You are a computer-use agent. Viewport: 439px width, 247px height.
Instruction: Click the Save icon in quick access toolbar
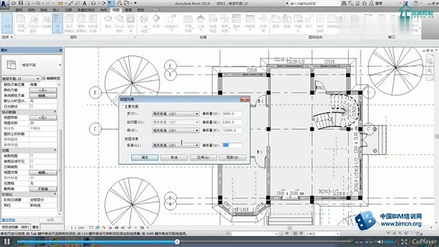[x=21, y=3]
